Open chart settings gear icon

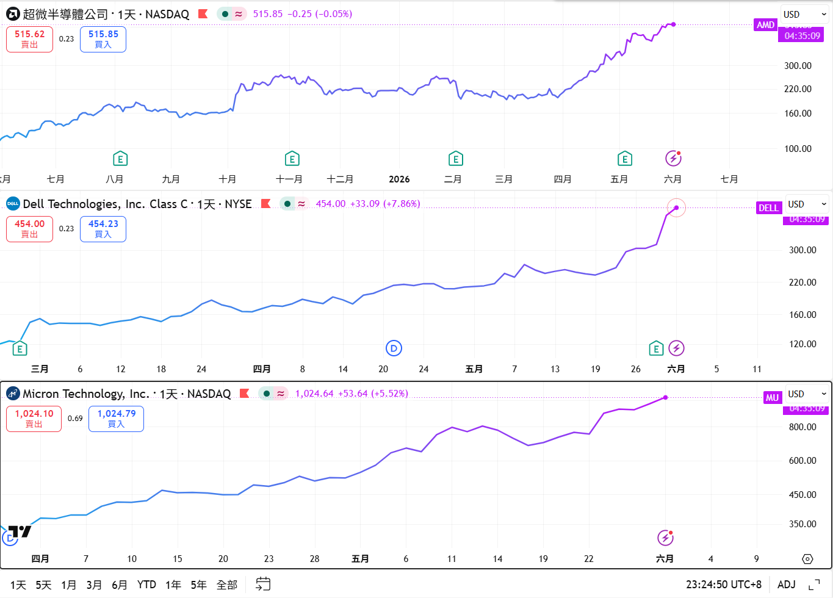tap(807, 559)
